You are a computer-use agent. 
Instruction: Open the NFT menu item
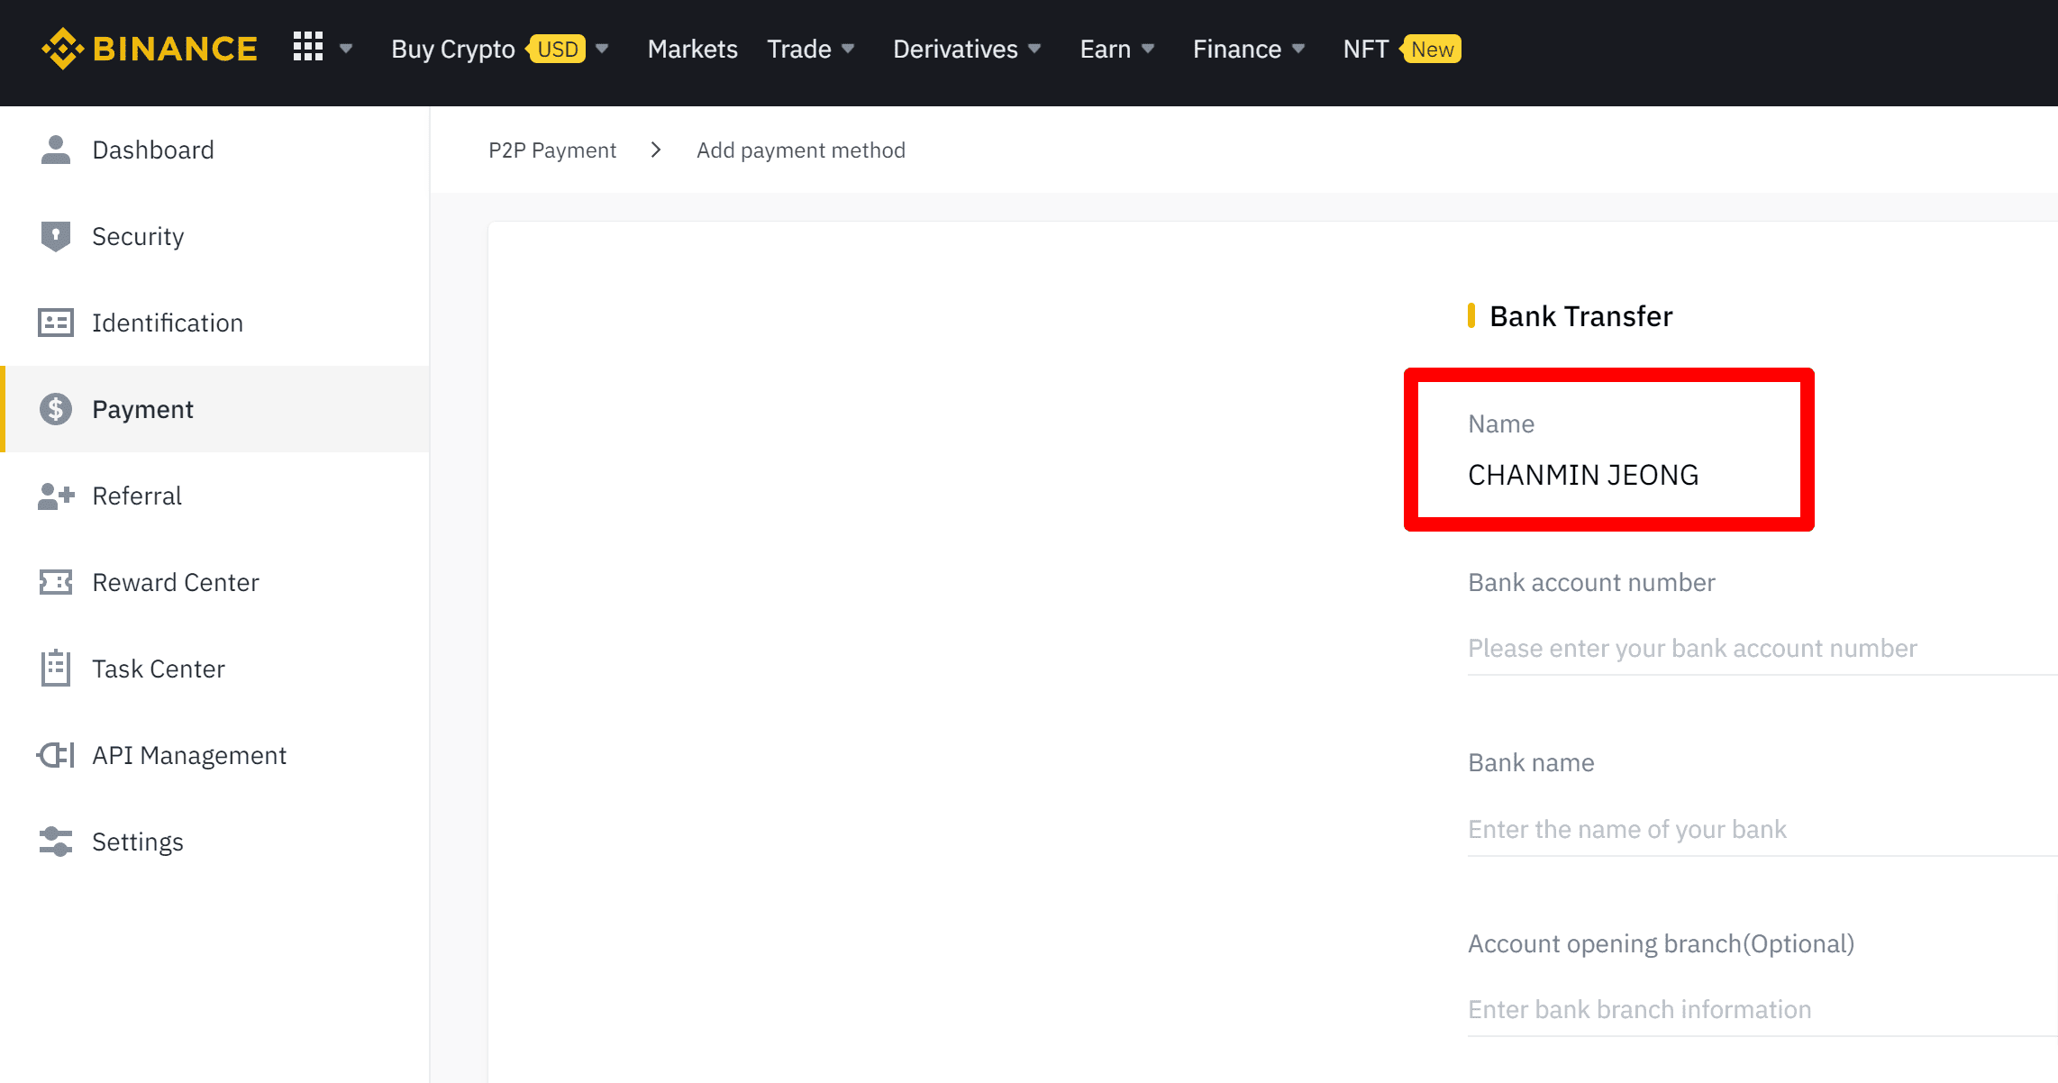click(1365, 49)
